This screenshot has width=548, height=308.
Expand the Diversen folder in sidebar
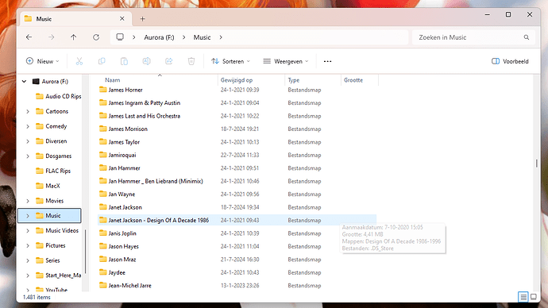pyautogui.click(x=28, y=141)
